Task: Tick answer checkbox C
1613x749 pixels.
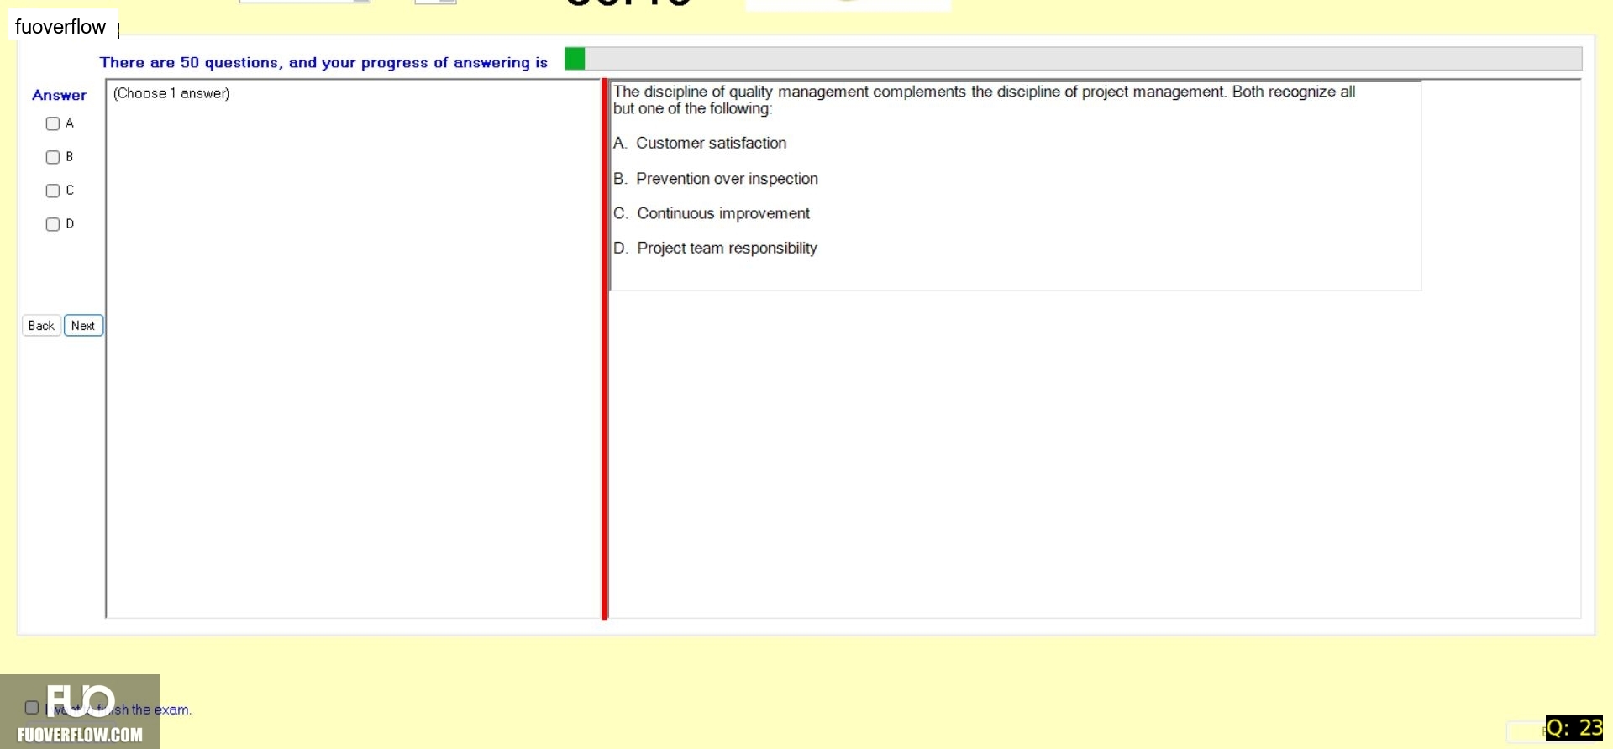Action: pyautogui.click(x=53, y=191)
